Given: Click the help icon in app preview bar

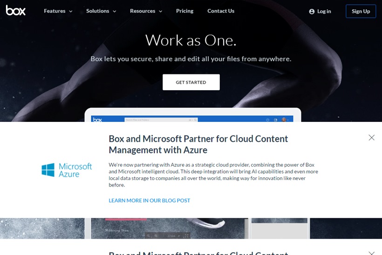Looking at the screenshot, I should point(267,120).
